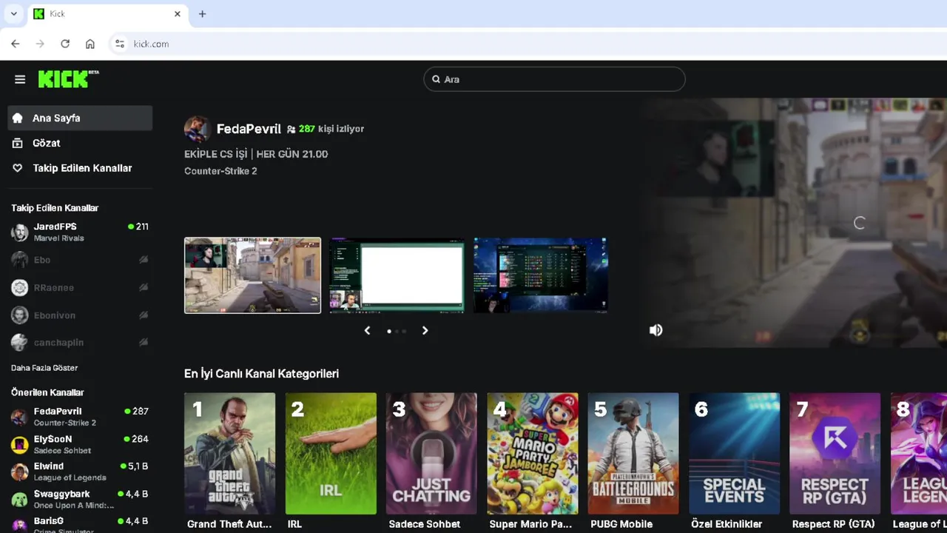Click EKİPLE CS İŞİ stream title
Screen dimensions: 947x533
tap(256, 154)
